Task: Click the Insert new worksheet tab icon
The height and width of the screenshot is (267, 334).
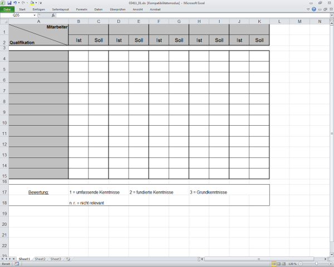Action: (x=68, y=259)
